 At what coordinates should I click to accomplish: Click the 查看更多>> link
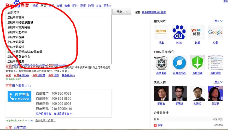(x=68, y=75)
